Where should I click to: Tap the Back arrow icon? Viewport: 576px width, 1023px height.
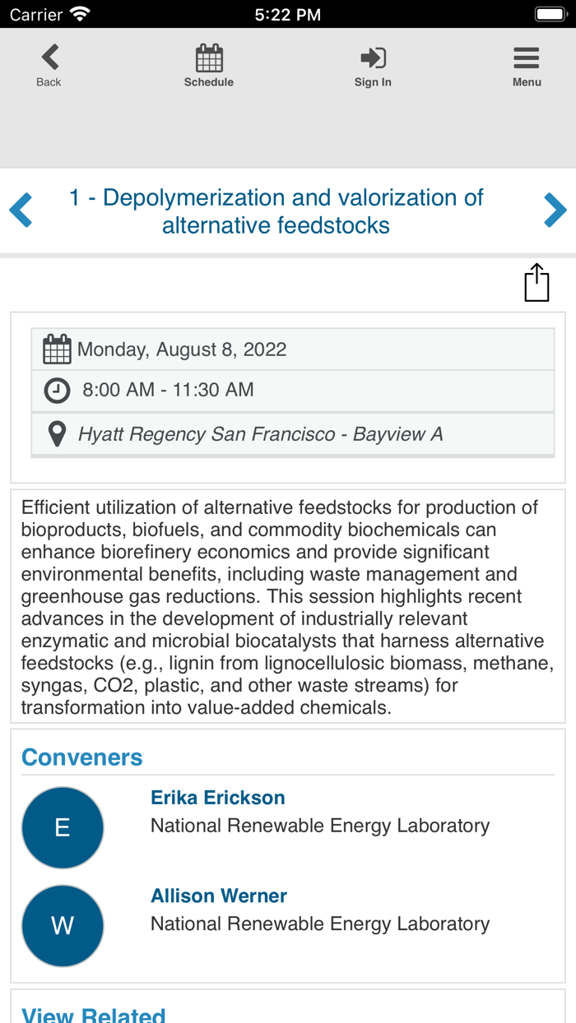(49, 58)
